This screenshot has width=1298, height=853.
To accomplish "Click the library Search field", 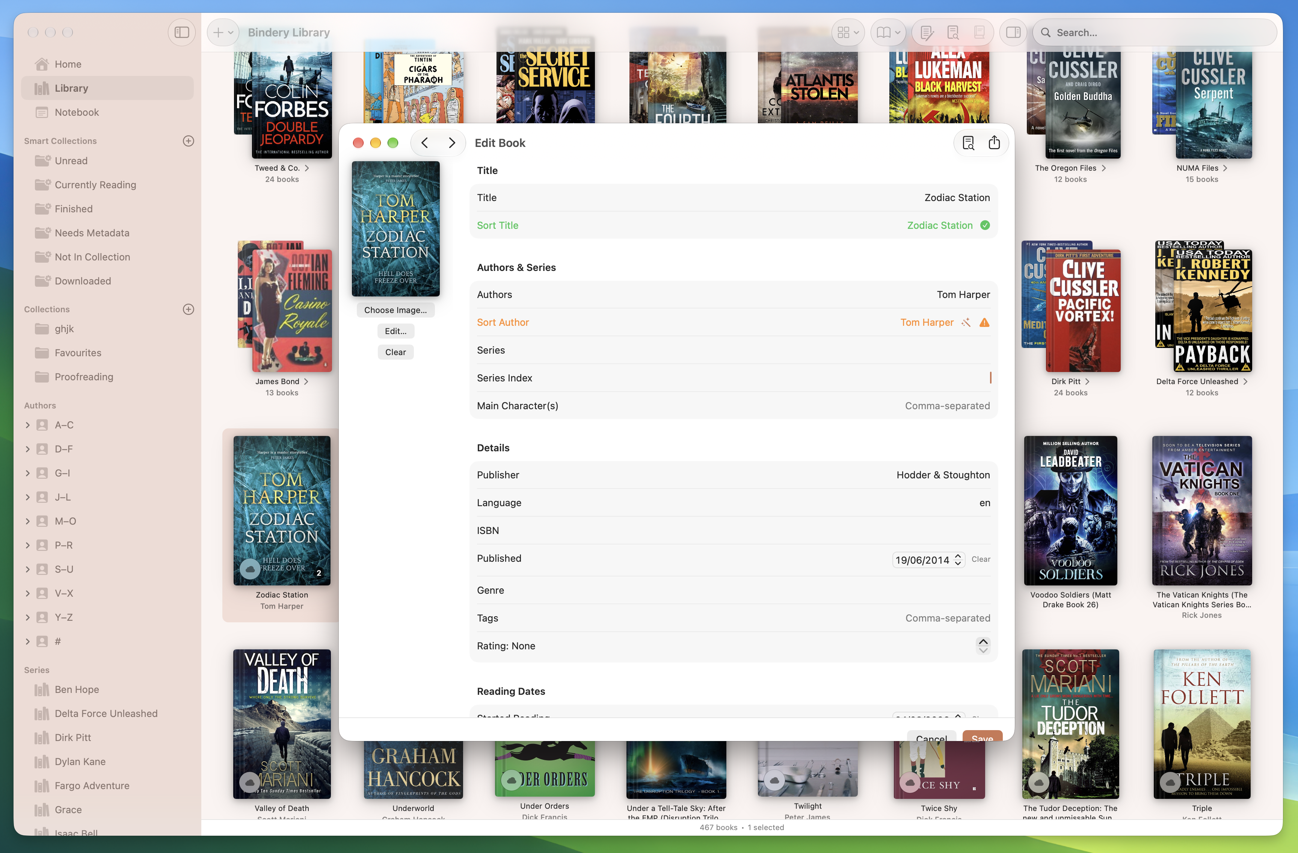I will click(x=1155, y=33).
